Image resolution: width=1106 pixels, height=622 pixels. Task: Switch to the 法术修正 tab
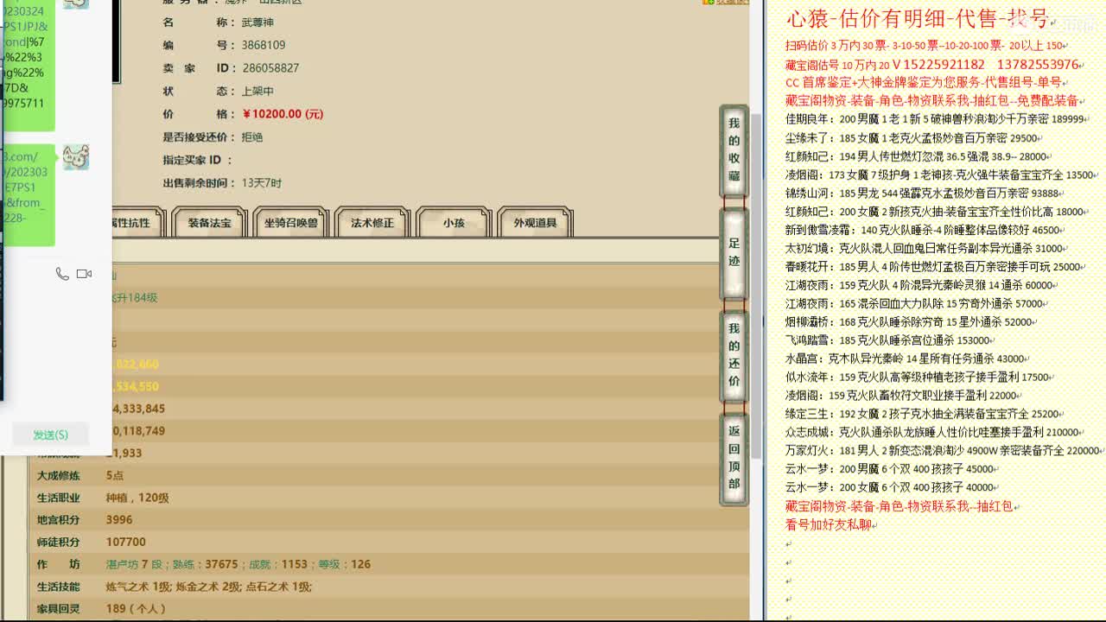(x=372, y=223)
